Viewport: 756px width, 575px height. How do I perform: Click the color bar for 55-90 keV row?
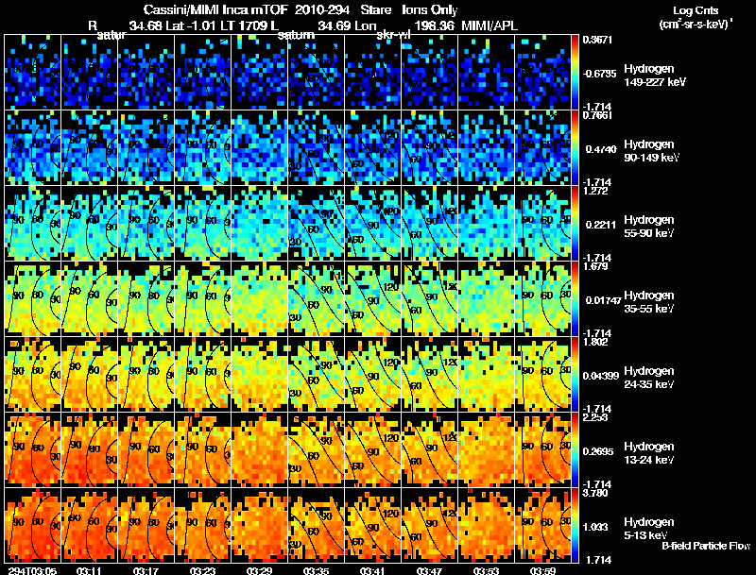point(575,224)
